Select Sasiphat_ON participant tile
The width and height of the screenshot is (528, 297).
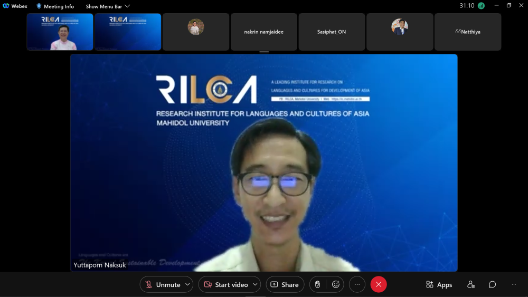(332, 32)
